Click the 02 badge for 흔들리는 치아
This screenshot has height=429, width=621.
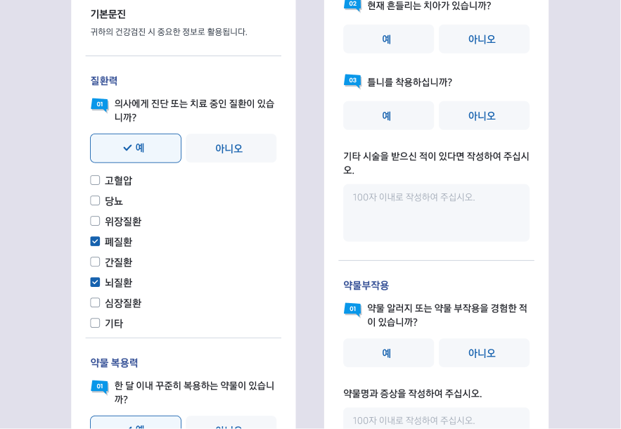(x=352, y=5)
